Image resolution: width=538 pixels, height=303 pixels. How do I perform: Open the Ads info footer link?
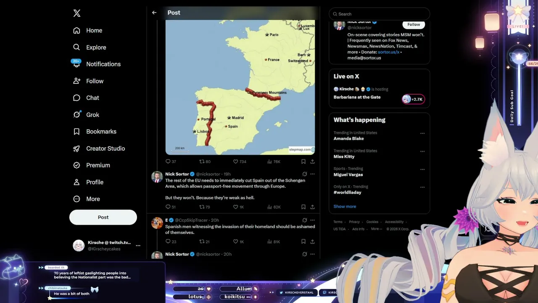click(359, 229)
